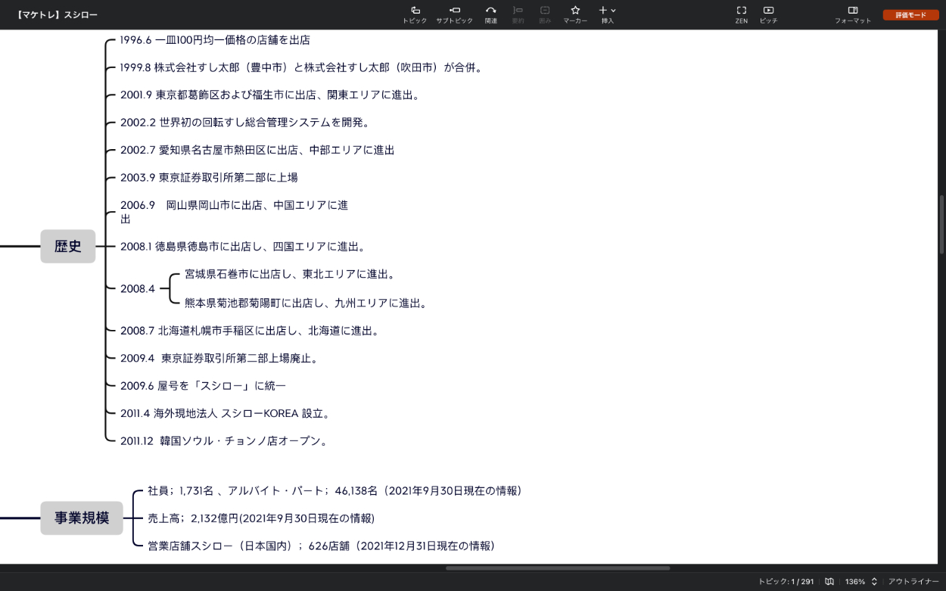Click the map overview icon in status bar
This screenshot has height=591, width=946.
pos(829,581)
